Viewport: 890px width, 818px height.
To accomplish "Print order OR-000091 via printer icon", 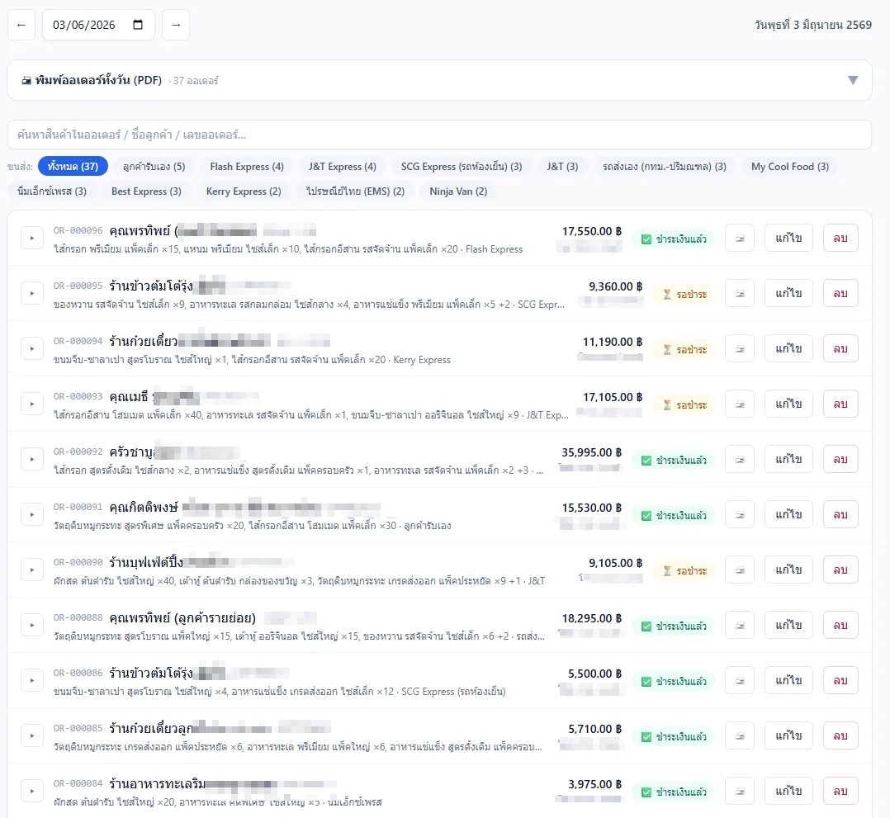I will [x=740, y=514].
